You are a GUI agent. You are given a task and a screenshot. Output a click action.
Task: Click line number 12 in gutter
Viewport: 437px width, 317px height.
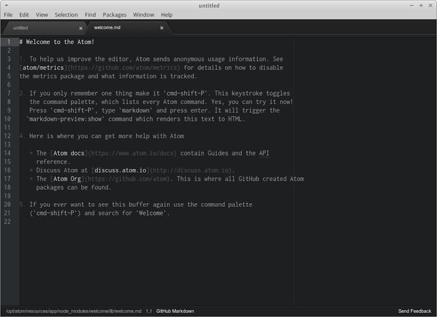[7, 136]
